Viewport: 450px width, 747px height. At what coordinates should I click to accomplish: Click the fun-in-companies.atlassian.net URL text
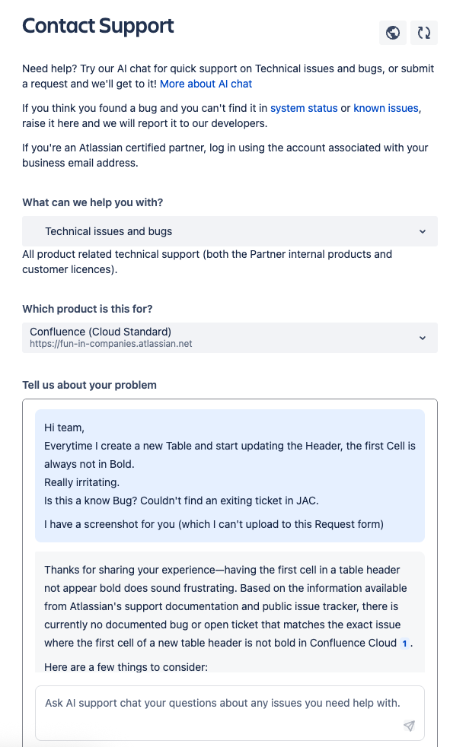pos(110,344)
